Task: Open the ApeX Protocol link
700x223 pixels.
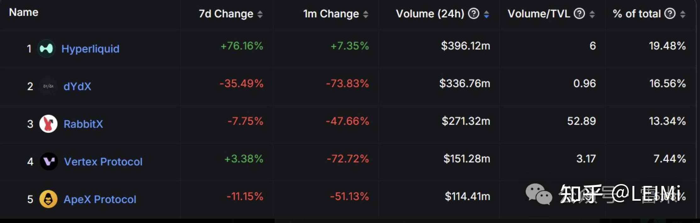Action: 100,199
